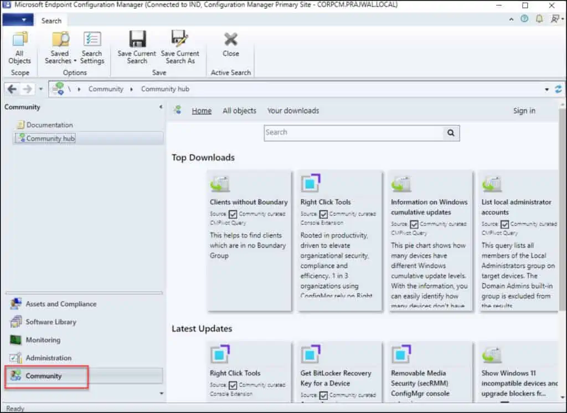The image size is (567, 413).
Task: Click the Show Windows 11 incompatible devices icon
Action: click(492, 355)
